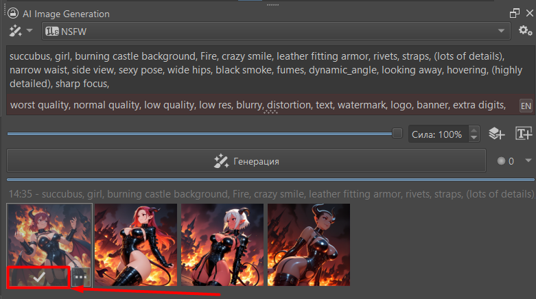This screenshot has height=299, width=536.
Task: Open the workspace mode dropdown arrow
Action: coord(30,31)
